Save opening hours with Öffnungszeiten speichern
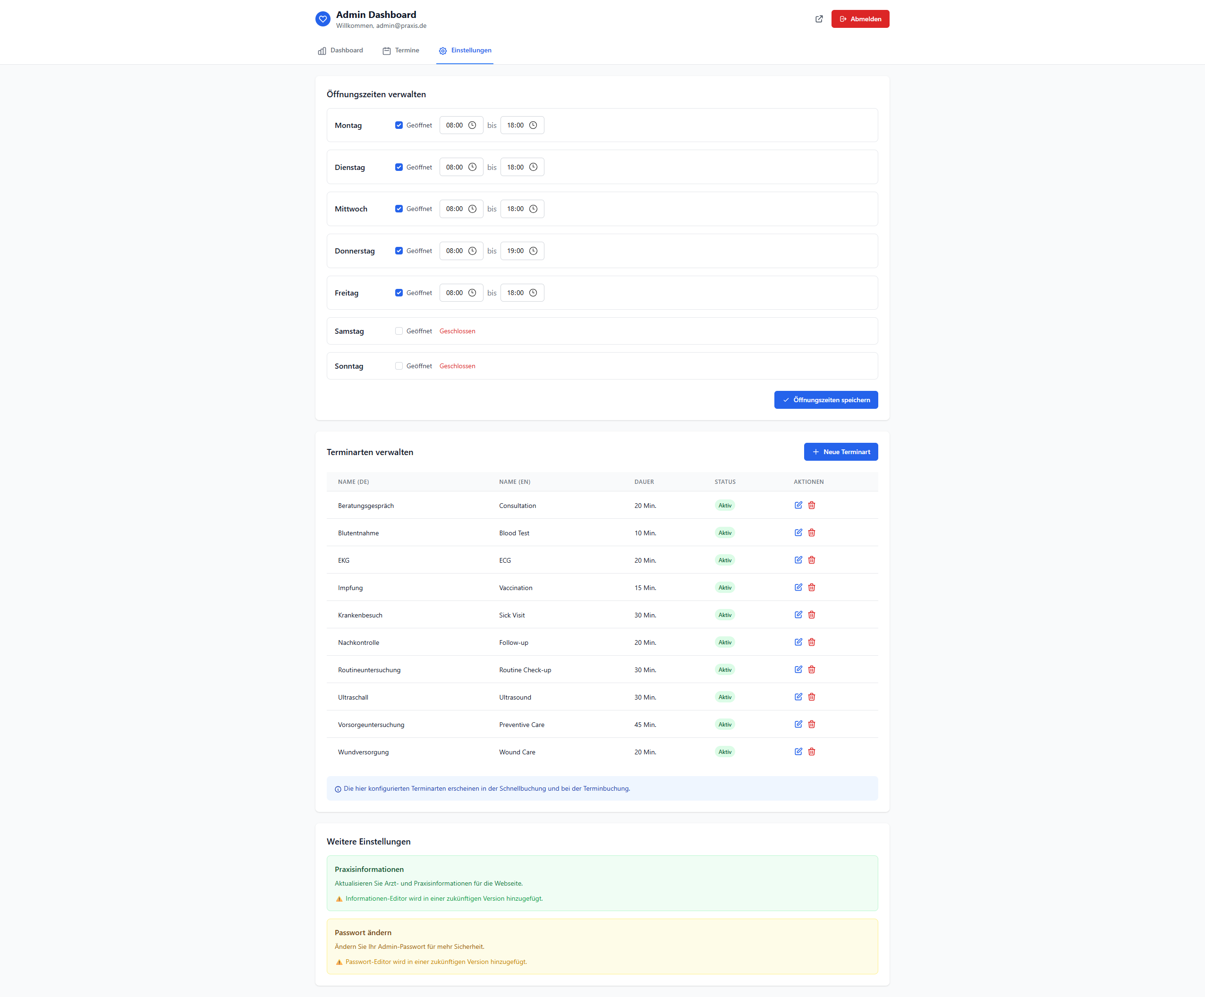 pos(826,399)
